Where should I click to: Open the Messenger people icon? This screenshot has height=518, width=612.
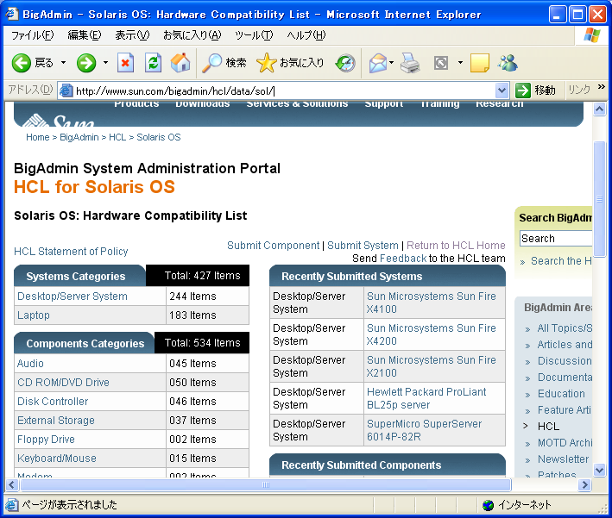click(x=508, y=63)
